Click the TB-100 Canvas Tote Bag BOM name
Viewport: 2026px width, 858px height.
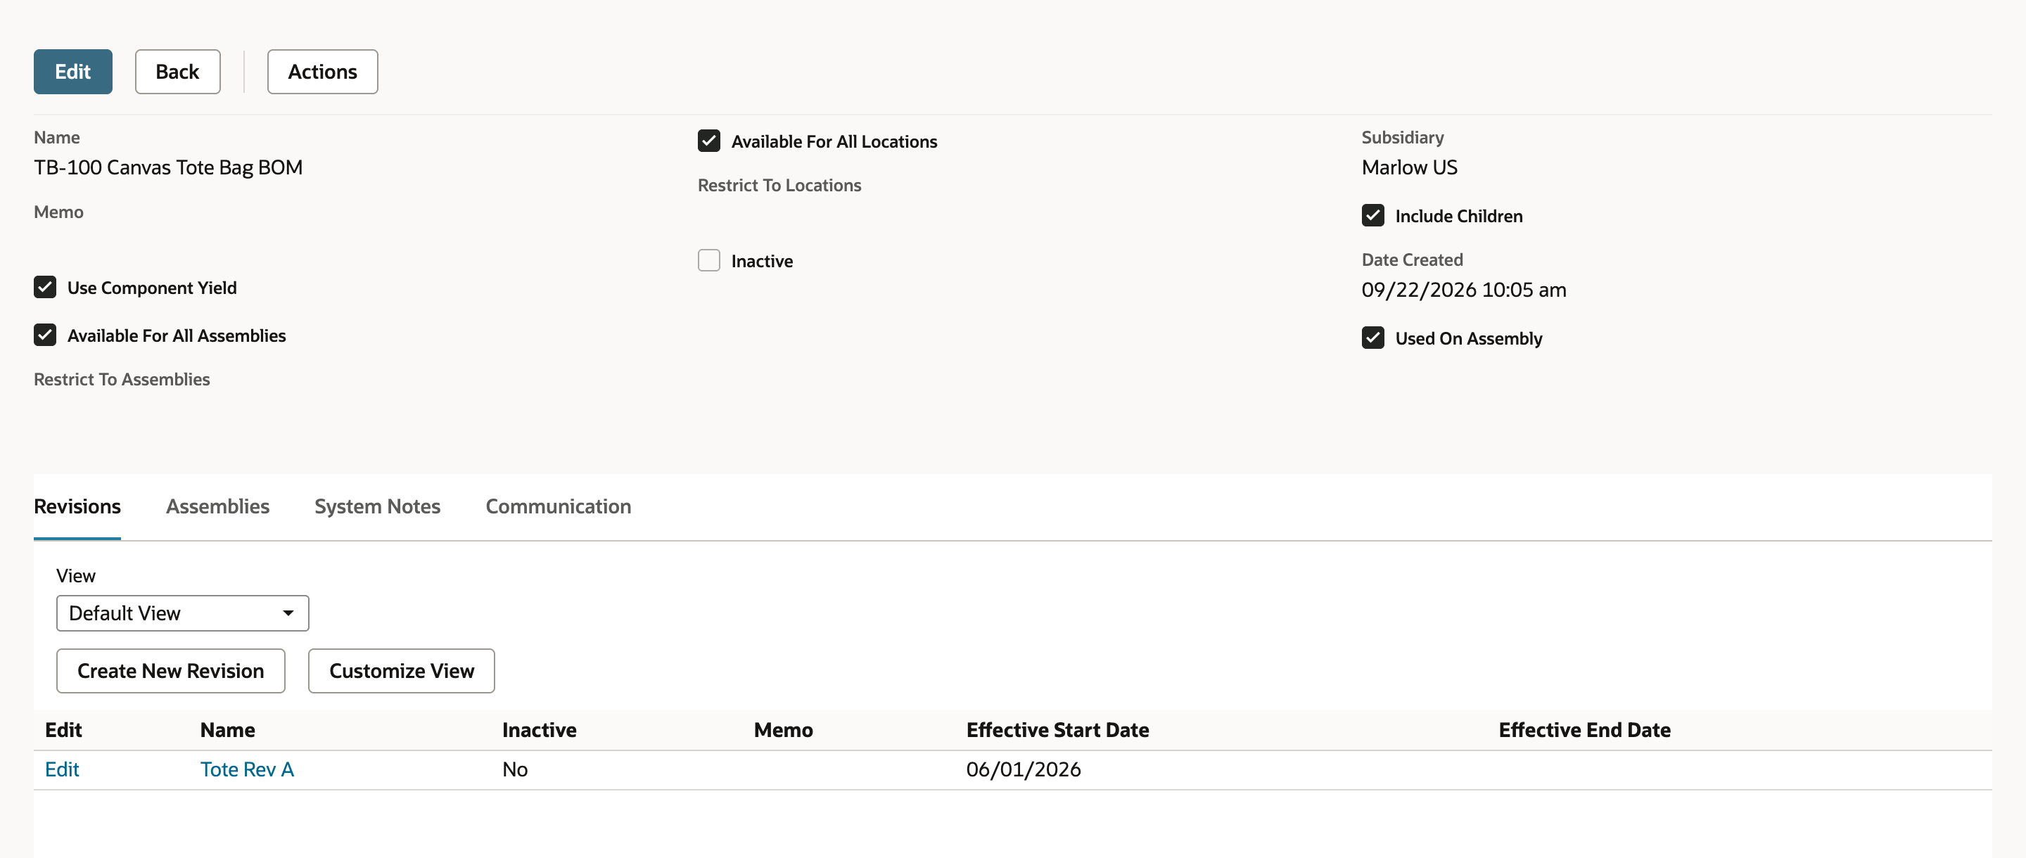point(168,167)
